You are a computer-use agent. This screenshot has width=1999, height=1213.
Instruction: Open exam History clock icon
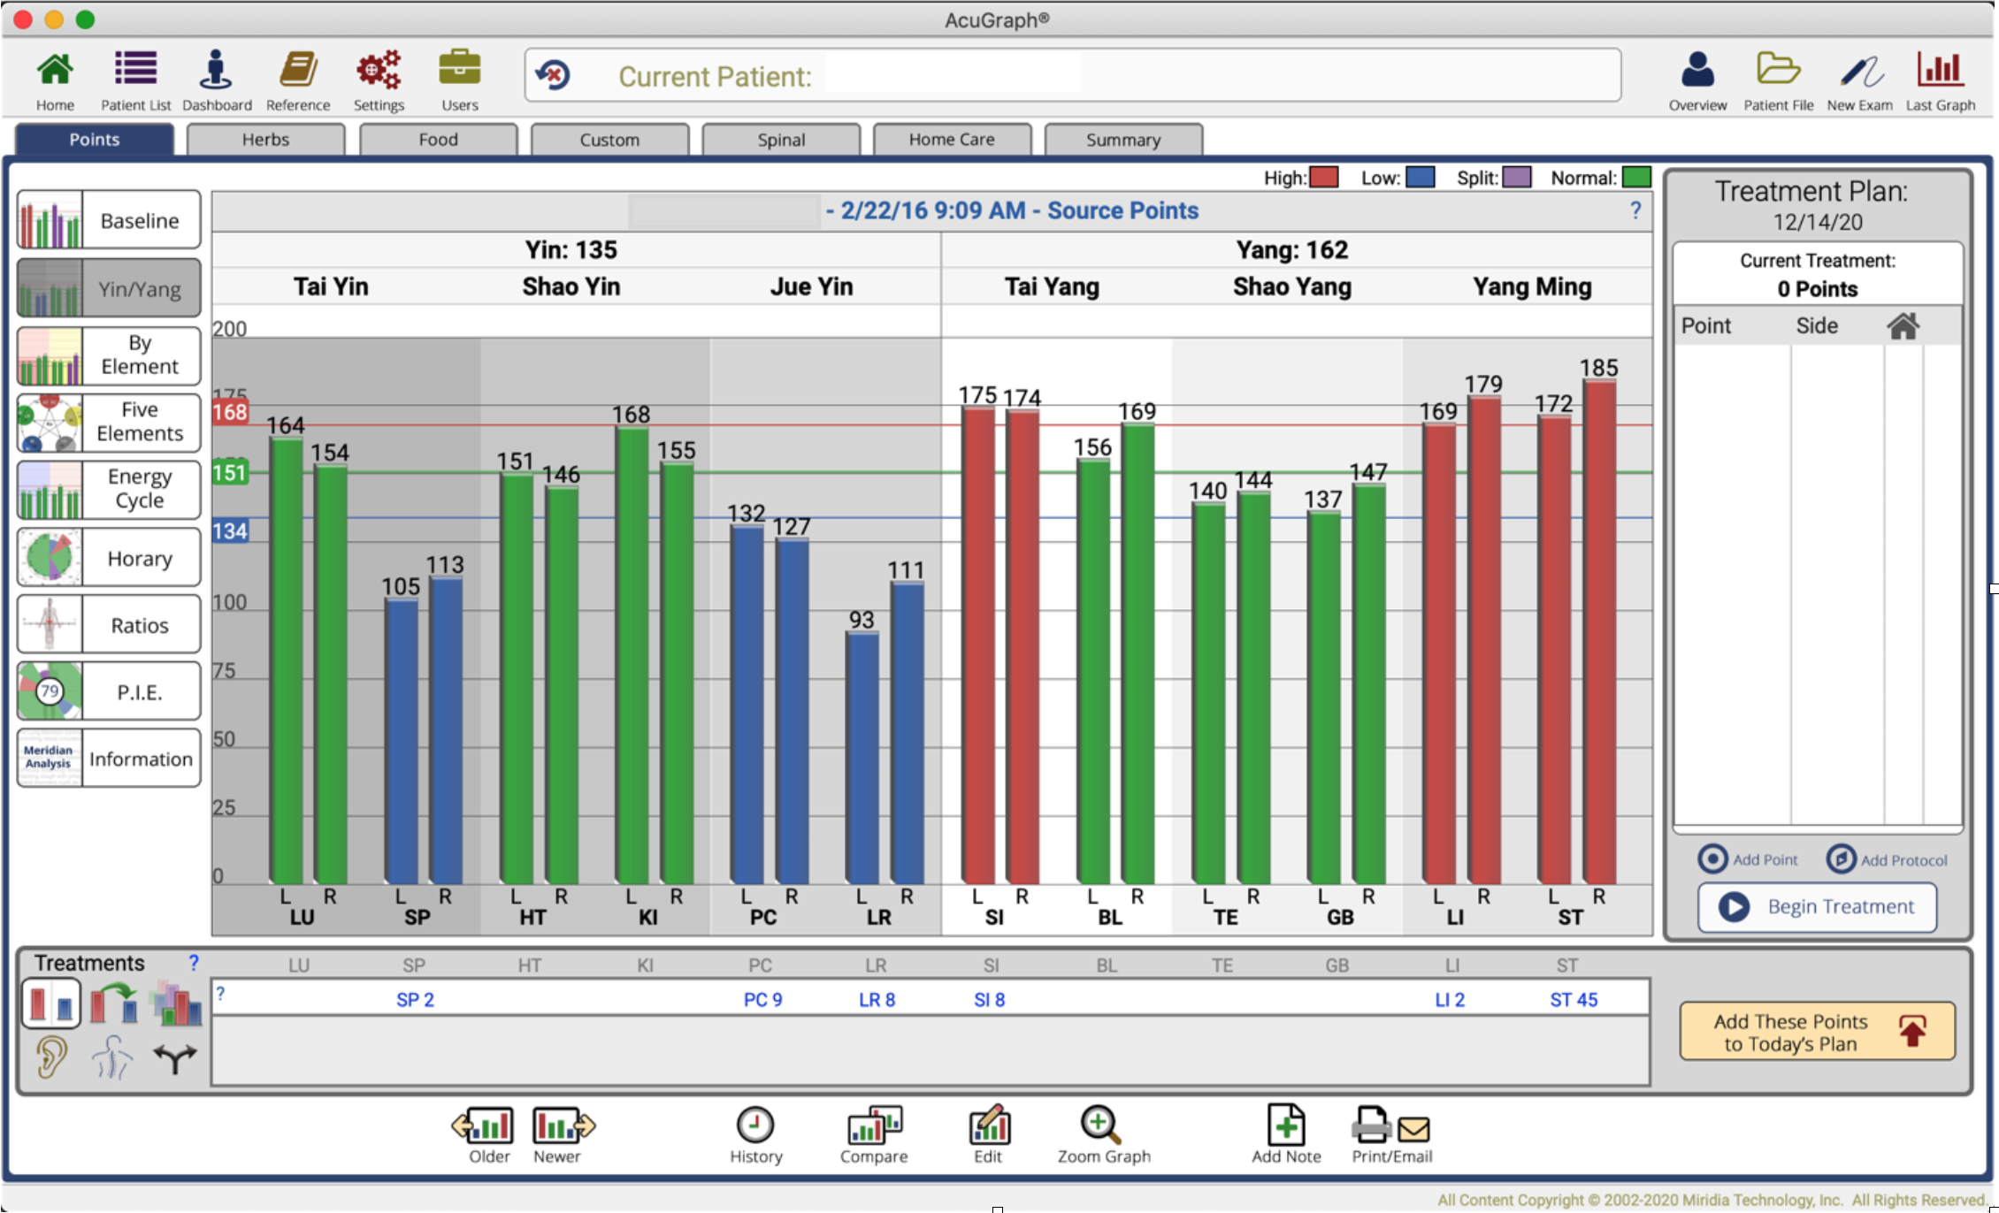tap(754, 1125)
